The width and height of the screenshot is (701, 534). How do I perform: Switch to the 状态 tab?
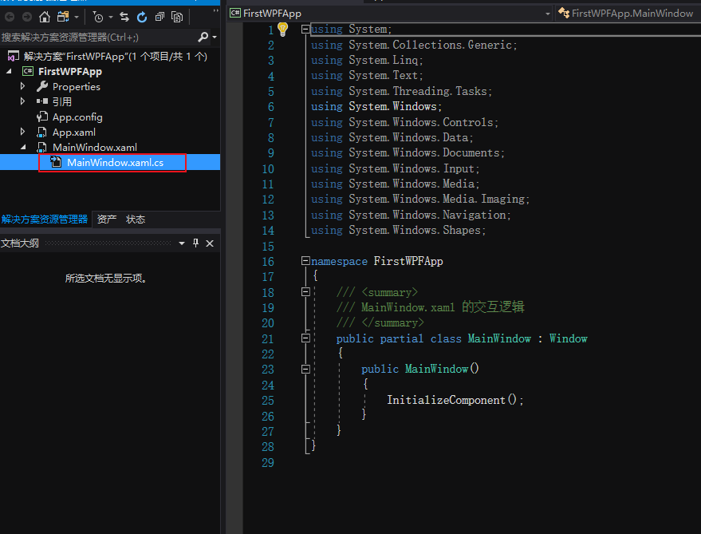tap(136, 220)
